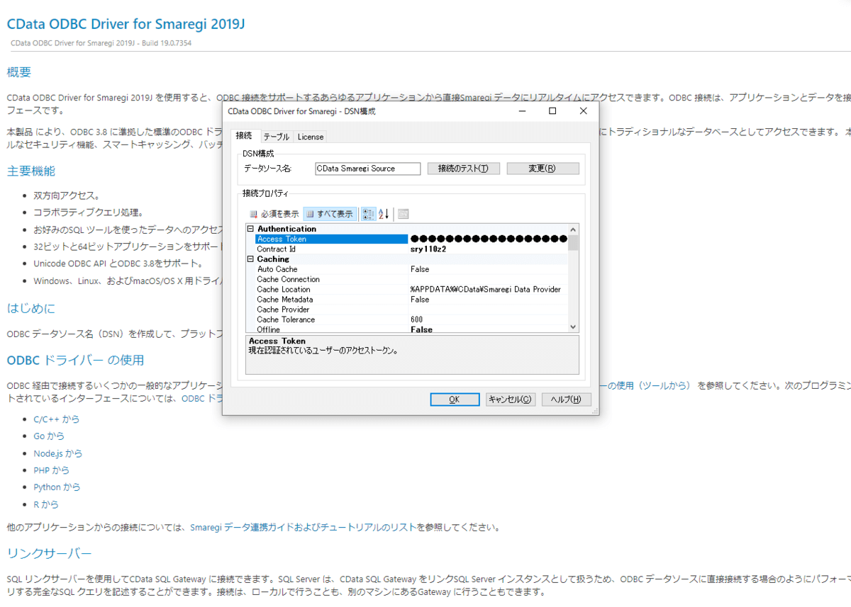
Task: Open the R から link
Action: point(46,504)
